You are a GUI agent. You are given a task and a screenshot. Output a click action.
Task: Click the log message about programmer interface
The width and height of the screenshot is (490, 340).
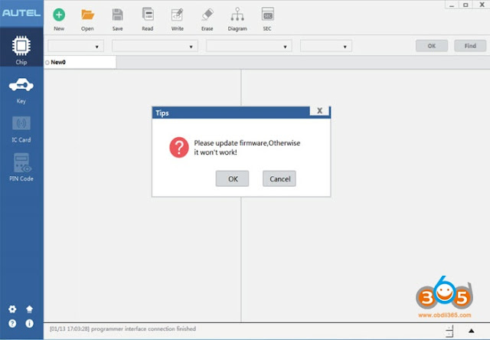coord(122,329)
